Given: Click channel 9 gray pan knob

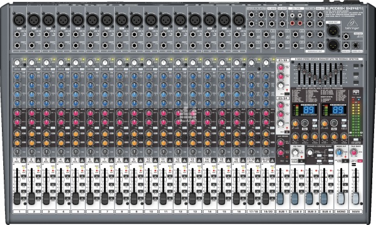Looking at the screenshot, I should pyautogui.click(x=134, y=152).
